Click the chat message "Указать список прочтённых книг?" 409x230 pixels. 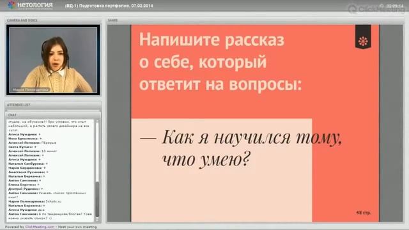[47, 195]
